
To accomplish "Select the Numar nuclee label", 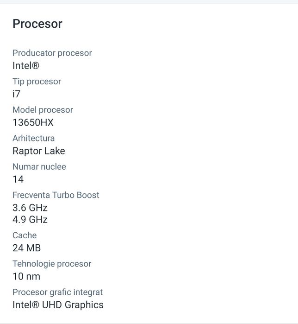I will pyautogui.click(x=39, y=167).
